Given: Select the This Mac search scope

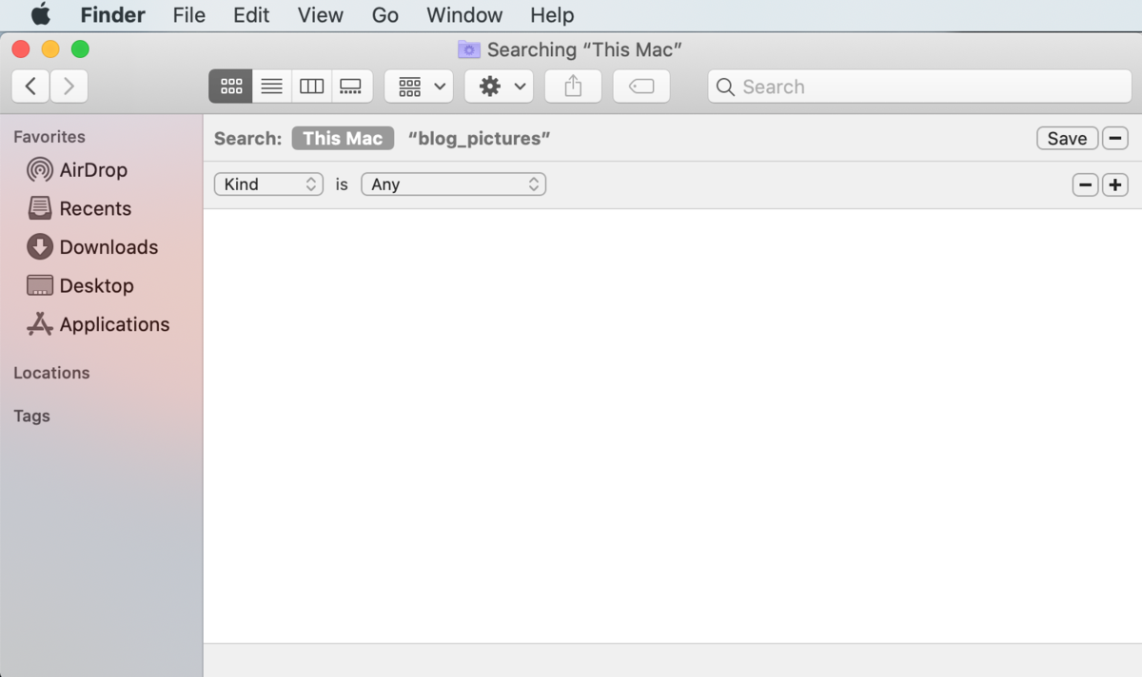Looking at the screenshot, I should 343,139.
